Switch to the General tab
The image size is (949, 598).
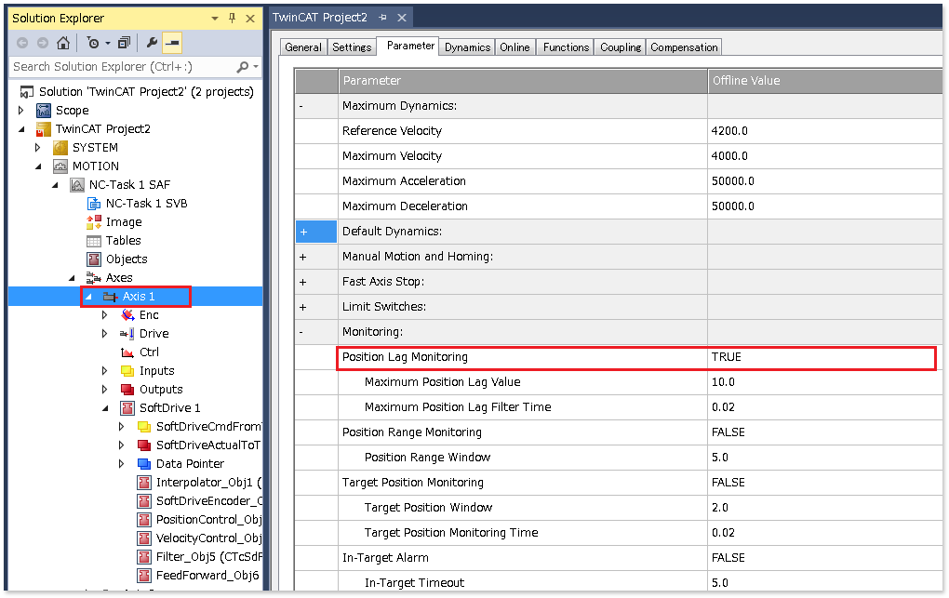tap(303, 47)
